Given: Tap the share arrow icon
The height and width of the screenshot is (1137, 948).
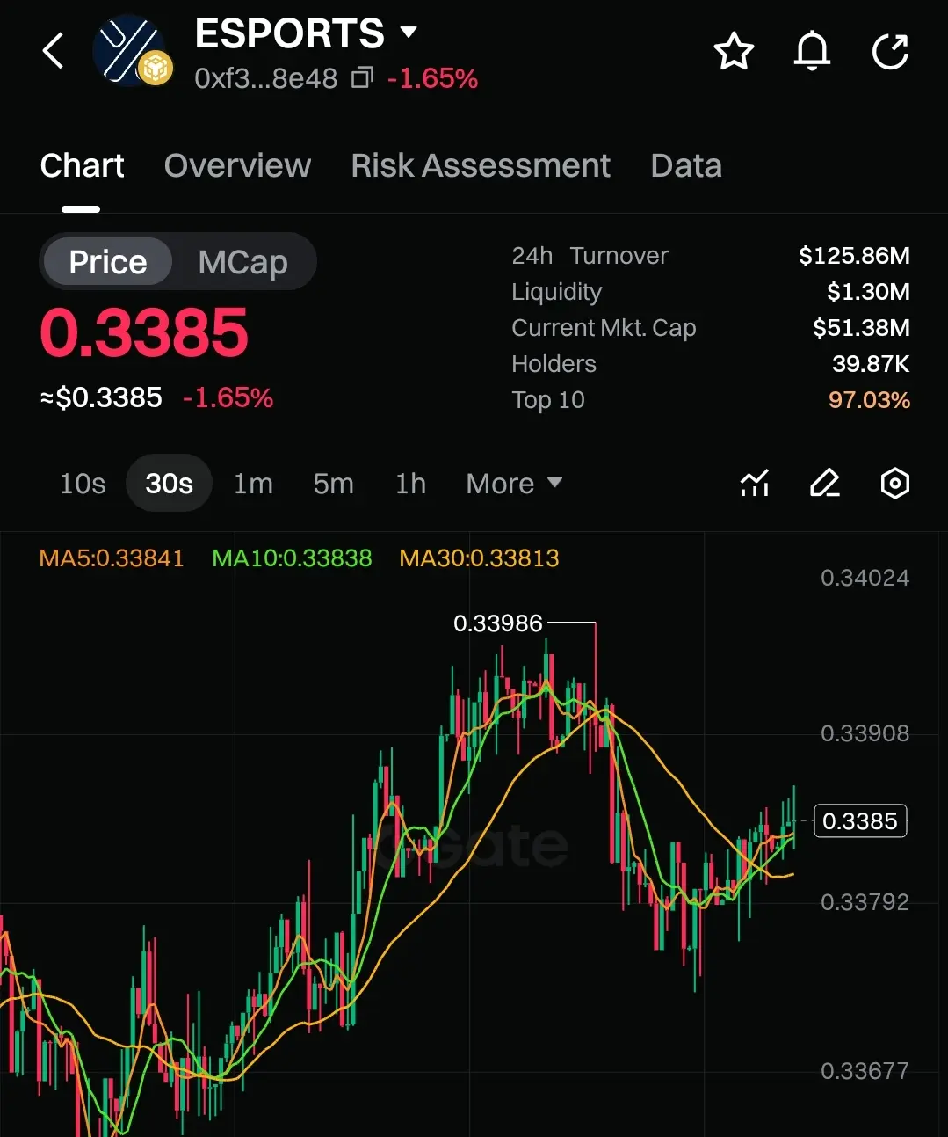Looking at the screenshot, I should click(890, 51).
